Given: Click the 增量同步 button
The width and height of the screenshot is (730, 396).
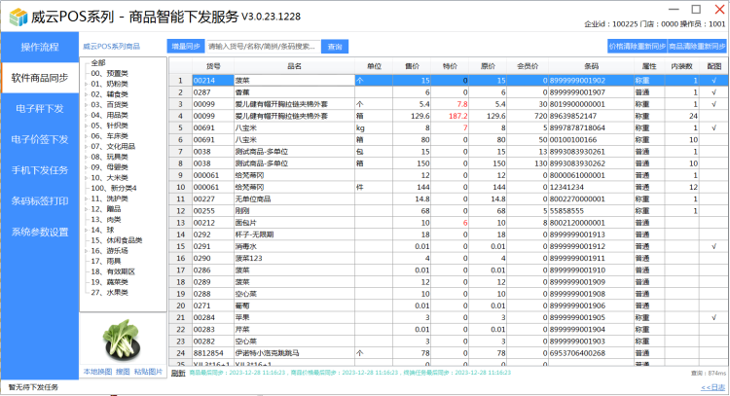Looking at the screenshot, I should [x=185, y=46].
